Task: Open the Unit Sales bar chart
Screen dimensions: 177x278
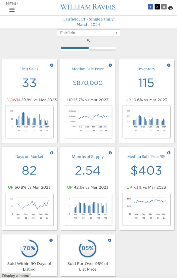Action: pos(29,121)
